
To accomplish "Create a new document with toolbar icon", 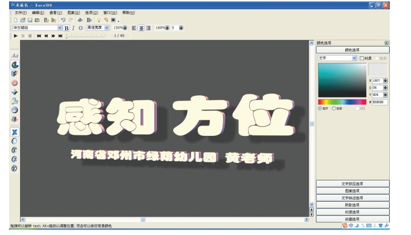I will point(15,20).
